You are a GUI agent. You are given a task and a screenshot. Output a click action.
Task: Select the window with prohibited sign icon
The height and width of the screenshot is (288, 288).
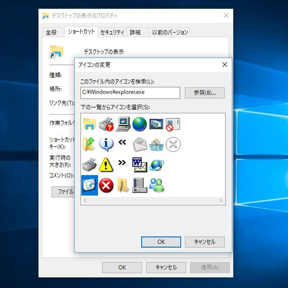click(173, 124)
